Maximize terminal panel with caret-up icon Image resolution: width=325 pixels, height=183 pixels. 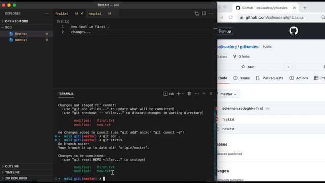[x=204, y=94]
